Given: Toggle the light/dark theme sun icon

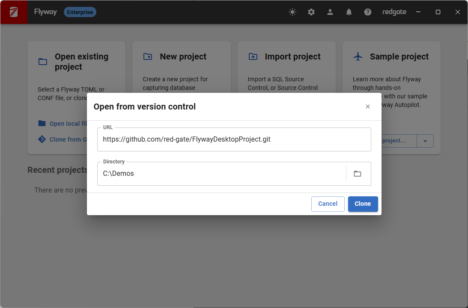Looking at the screenshot, I should click(x=292, y=12).
